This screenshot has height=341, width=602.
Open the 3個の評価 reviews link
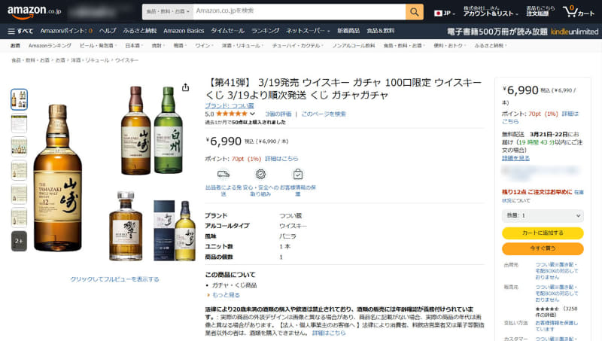[278, 114]
